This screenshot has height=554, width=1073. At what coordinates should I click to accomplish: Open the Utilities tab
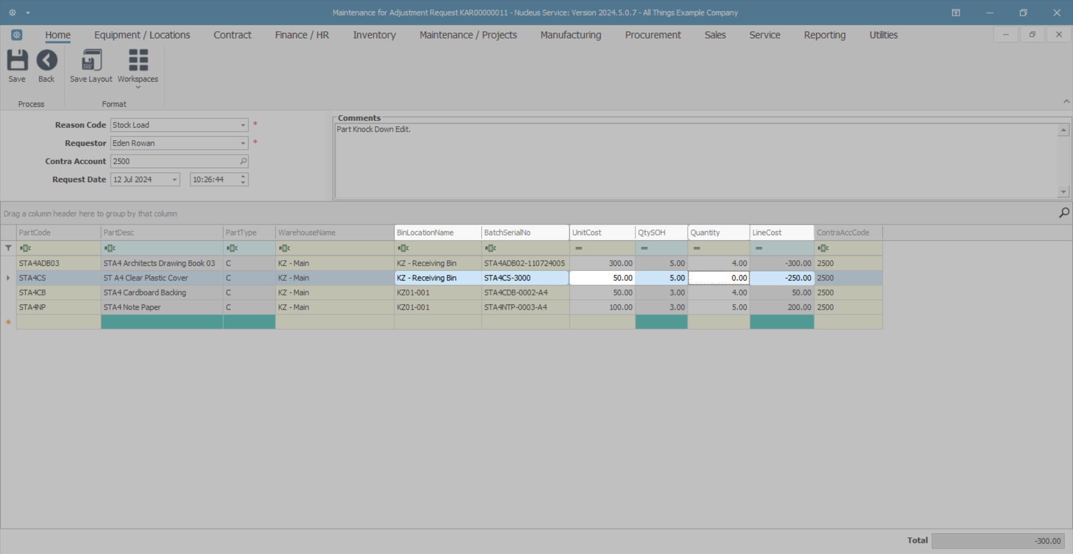click(884, 35)
